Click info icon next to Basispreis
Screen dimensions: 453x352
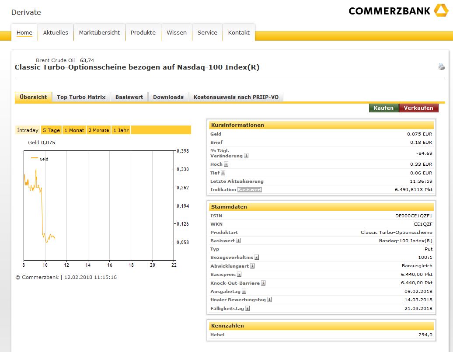click(x=240, y=275)
